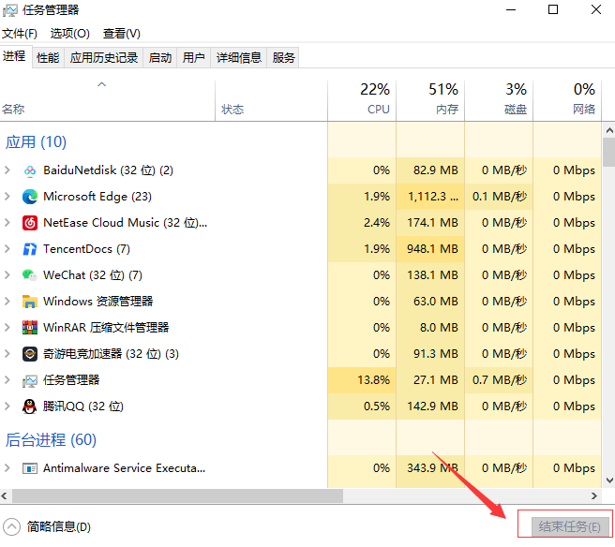Click the NetEase Cloud Music icon
The height and width of the screenshot is (547, 615).
(x=30, y=223)
